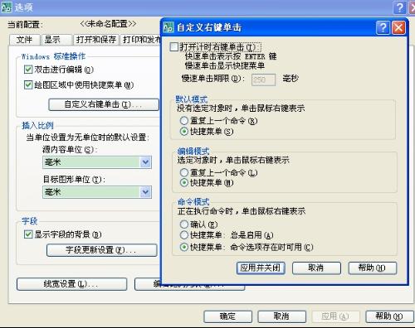Close the 自定义右键单击 dialog with red X
Image resolution: width=415 pixels, height=328 pixels.
coord(398,27)
